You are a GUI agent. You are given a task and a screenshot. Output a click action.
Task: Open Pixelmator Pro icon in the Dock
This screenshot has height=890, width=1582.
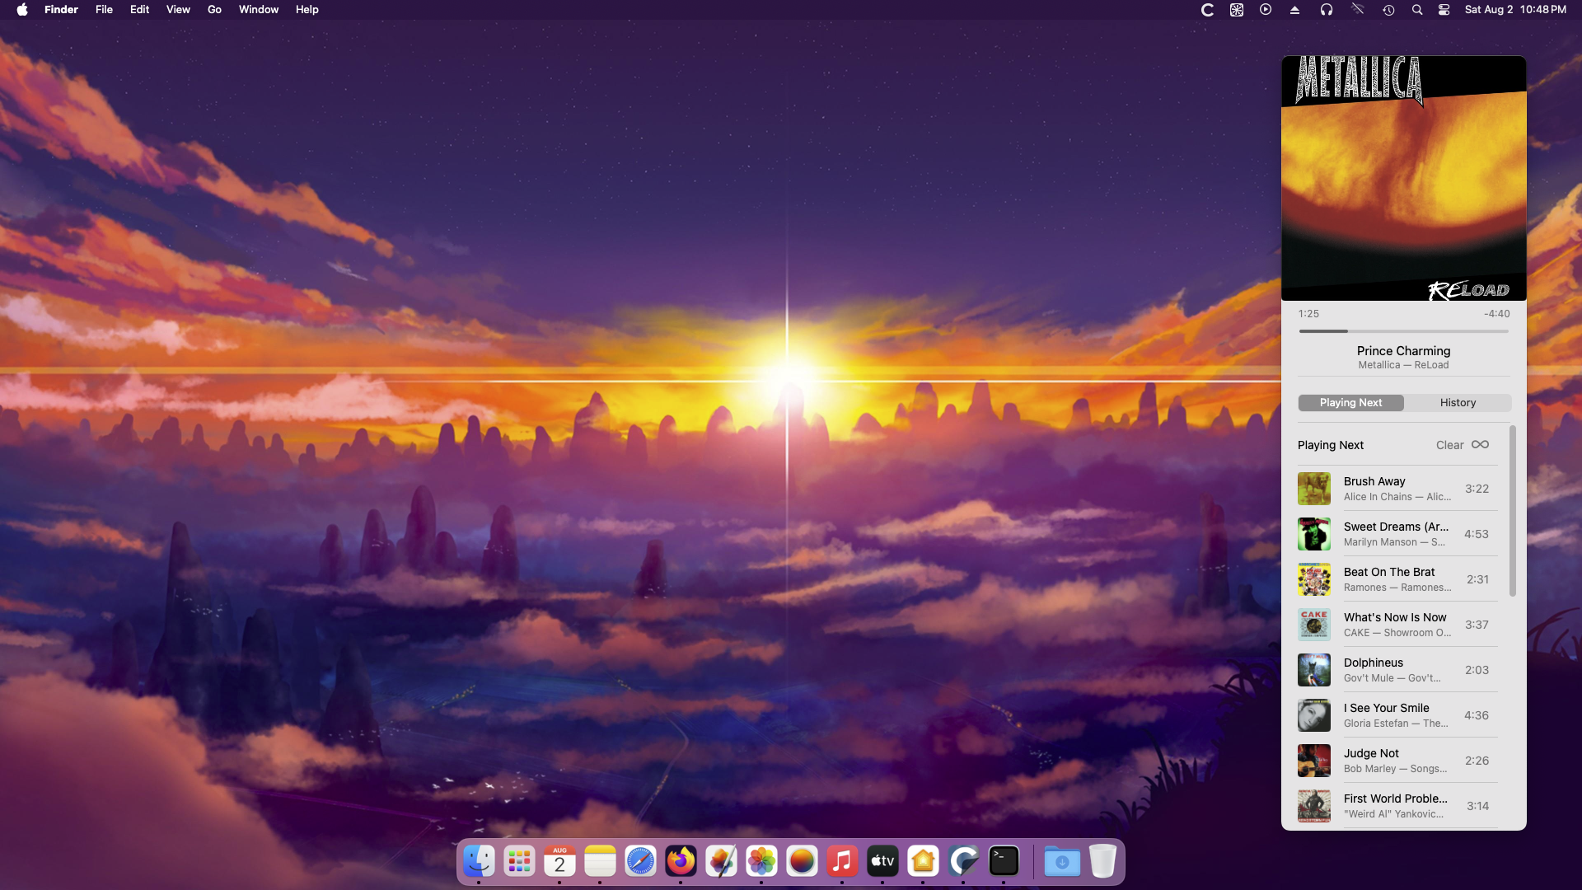pos(721,862)
